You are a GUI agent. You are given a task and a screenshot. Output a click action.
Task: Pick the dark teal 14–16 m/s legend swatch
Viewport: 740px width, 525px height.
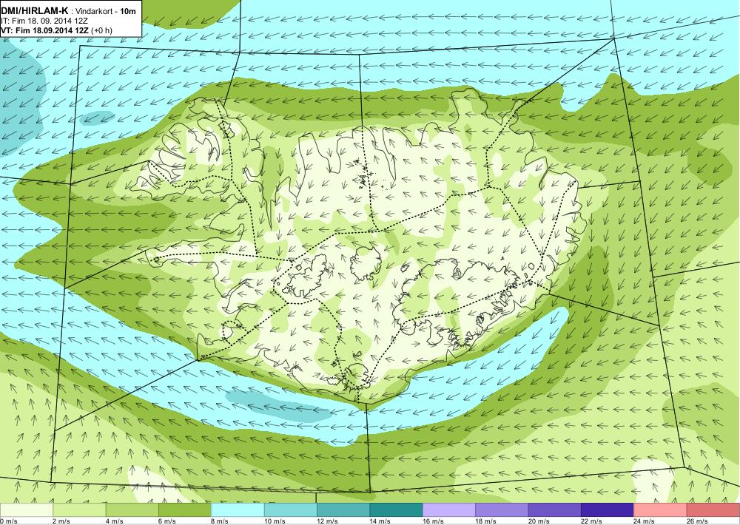coord(397,510)
